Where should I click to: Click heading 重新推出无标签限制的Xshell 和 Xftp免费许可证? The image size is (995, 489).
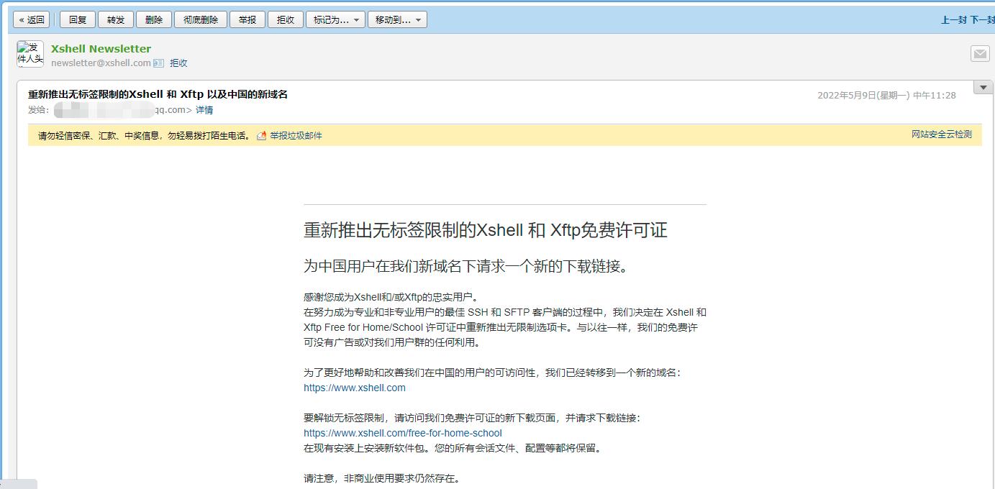(486, 230)
